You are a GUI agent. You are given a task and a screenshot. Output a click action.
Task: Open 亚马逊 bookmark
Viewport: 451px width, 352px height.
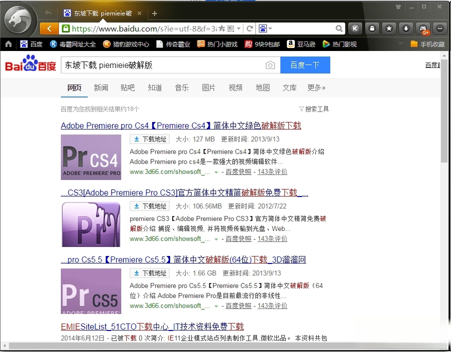[x=301, y=44]
